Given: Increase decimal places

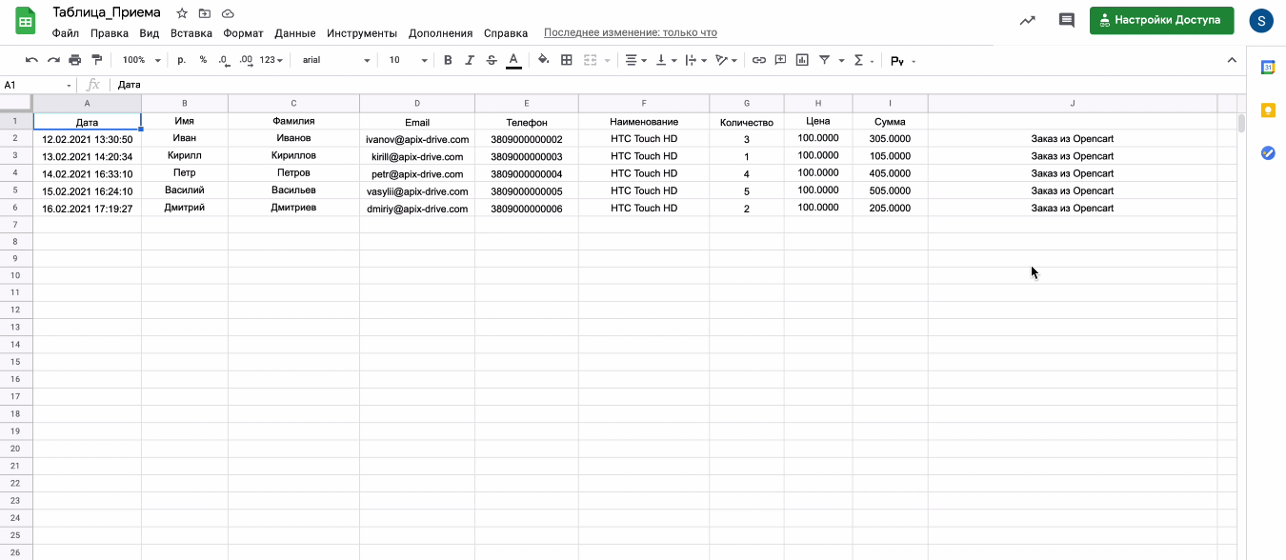Looking at the screenshot, I should click(x=246, y=60).
